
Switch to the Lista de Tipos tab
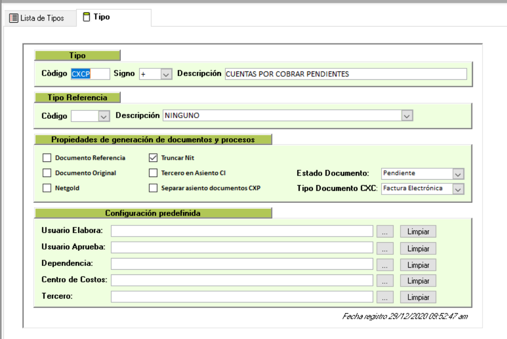tap(37, 18)
